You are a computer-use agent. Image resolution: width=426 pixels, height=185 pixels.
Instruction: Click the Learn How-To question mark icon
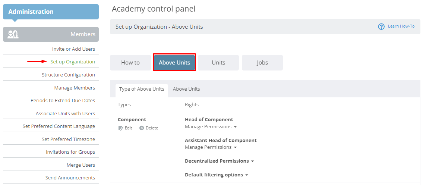(x=381, y=26)
